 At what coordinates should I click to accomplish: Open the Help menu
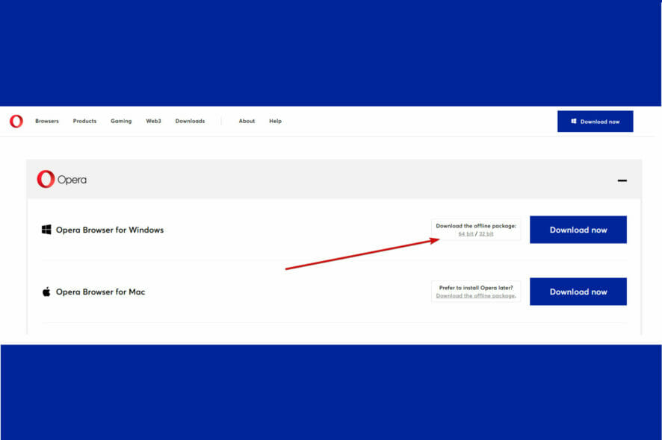275,121
